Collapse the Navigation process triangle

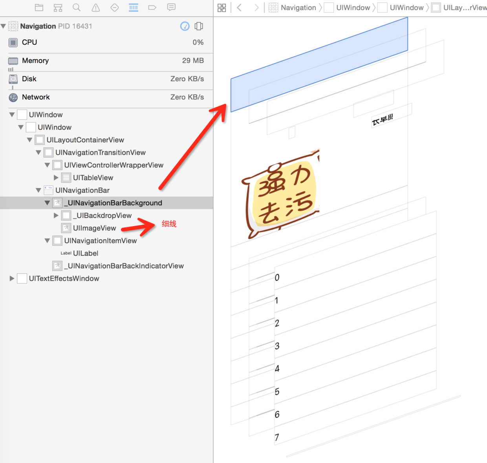[x=4, y=26]
